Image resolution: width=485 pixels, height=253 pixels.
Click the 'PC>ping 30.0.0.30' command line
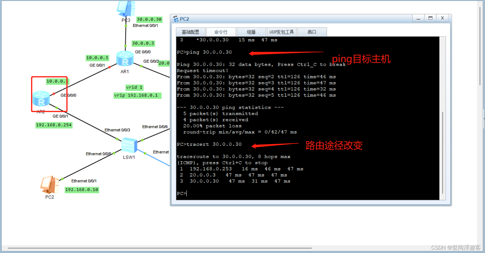pos(204,52)
